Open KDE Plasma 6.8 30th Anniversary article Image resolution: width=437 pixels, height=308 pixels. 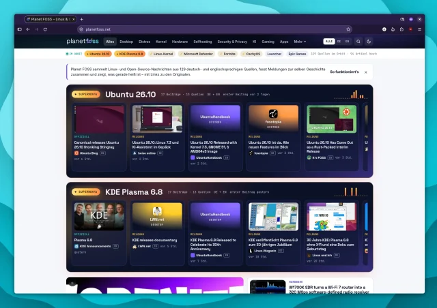pyautogui.click(x=213, y=244)
